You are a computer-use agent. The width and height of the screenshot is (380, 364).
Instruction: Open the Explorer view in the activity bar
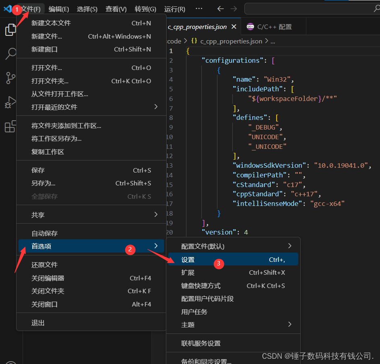pos(10,29)
